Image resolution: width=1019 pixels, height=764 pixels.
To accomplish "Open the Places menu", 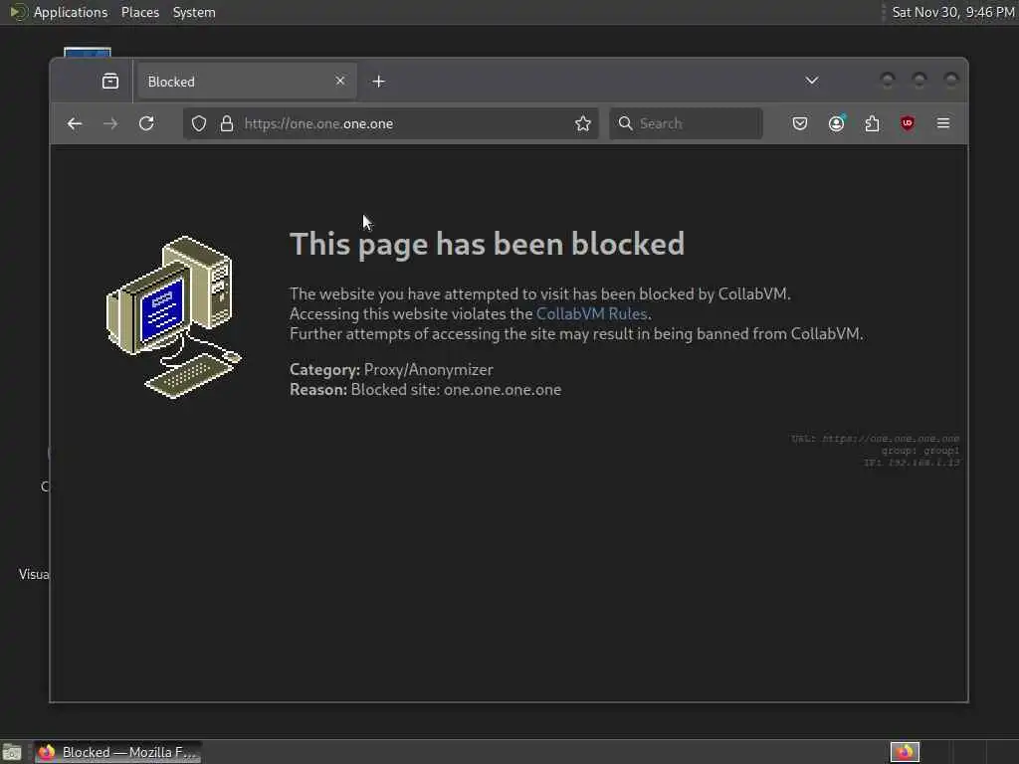I will coord(140,12).
